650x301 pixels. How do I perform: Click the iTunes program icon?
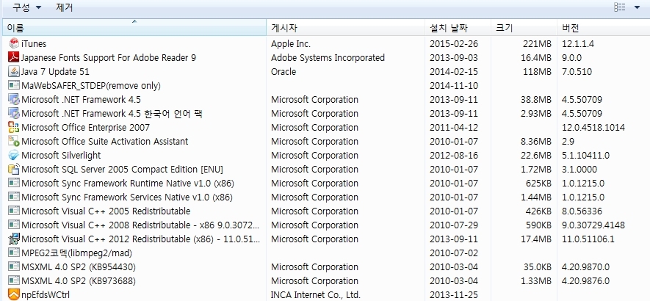[x=13, y=43]
